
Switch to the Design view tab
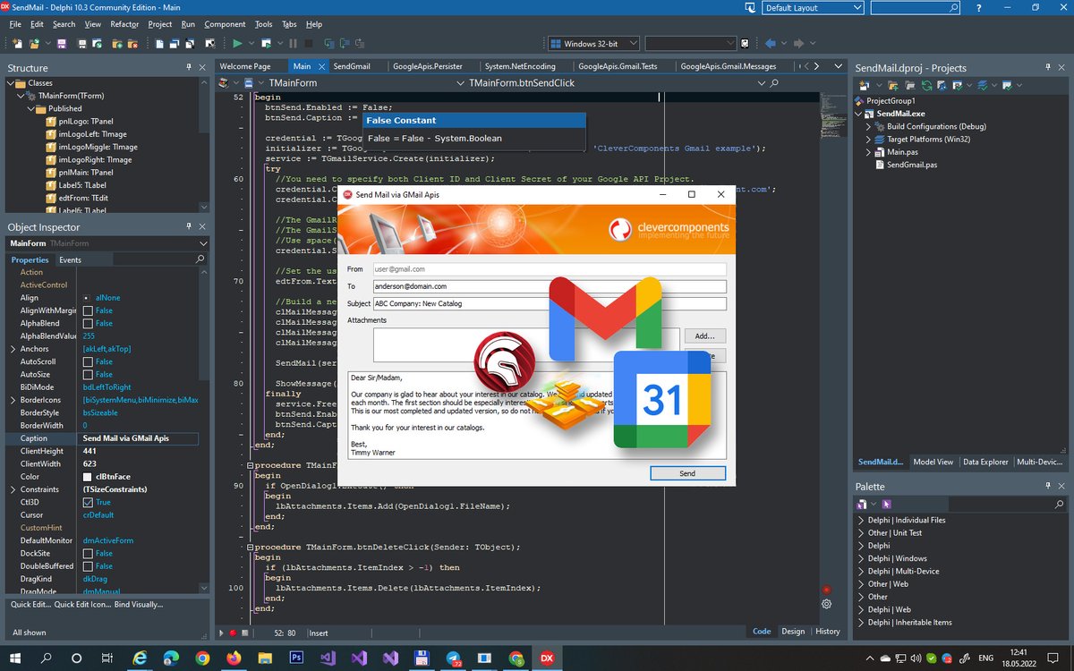pos(793,631)
